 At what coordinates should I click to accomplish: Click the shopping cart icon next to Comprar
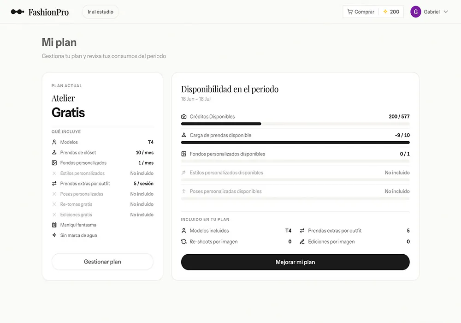click(x=350, y=12)
